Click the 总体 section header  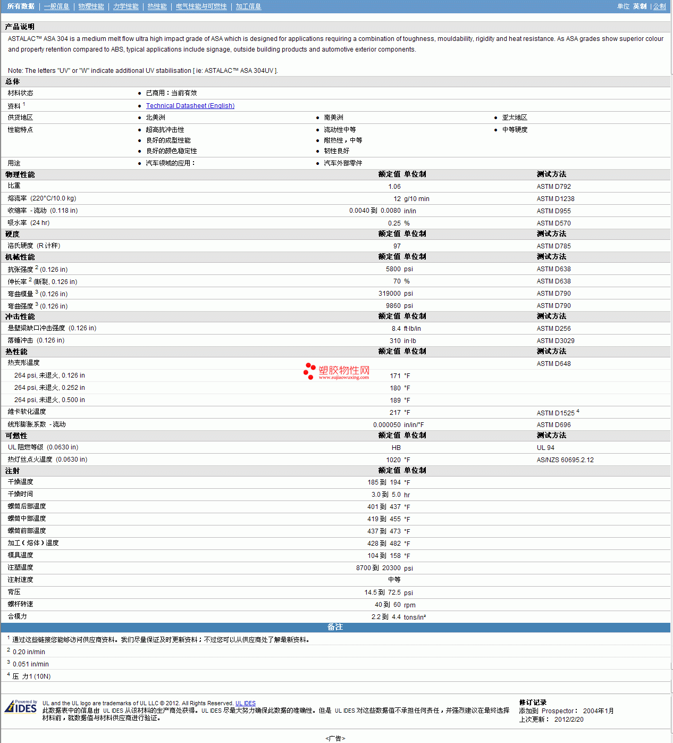12,81
